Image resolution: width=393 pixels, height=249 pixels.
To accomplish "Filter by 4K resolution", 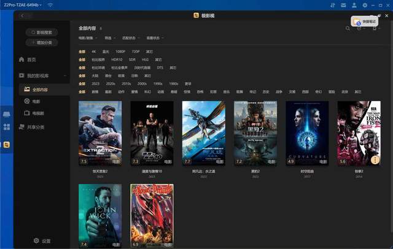I will point(94,52).
